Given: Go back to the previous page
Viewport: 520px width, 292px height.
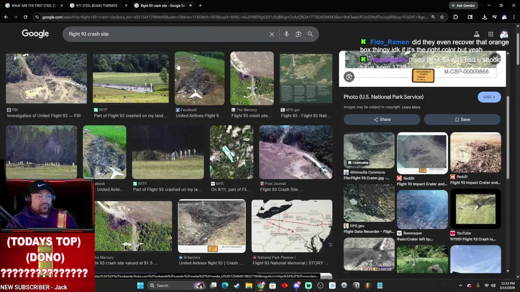Looking at the screenshot, I should (x=6, y=17).
